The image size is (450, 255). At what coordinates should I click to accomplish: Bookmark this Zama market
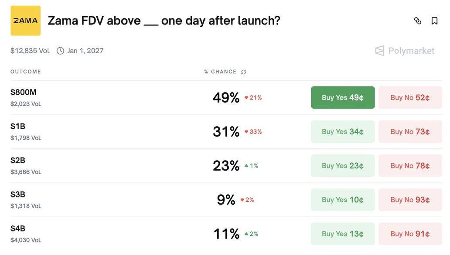click(434, 21)
